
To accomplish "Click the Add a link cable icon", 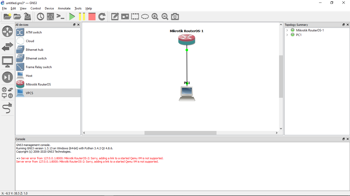I will pyautogui.click(x=7, y=108).
